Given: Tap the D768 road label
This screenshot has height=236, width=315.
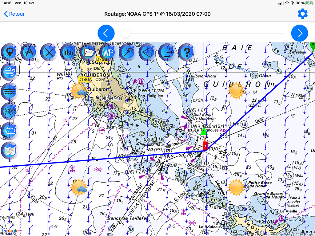Looking at the screenshot, I should (x=102, y=59).
